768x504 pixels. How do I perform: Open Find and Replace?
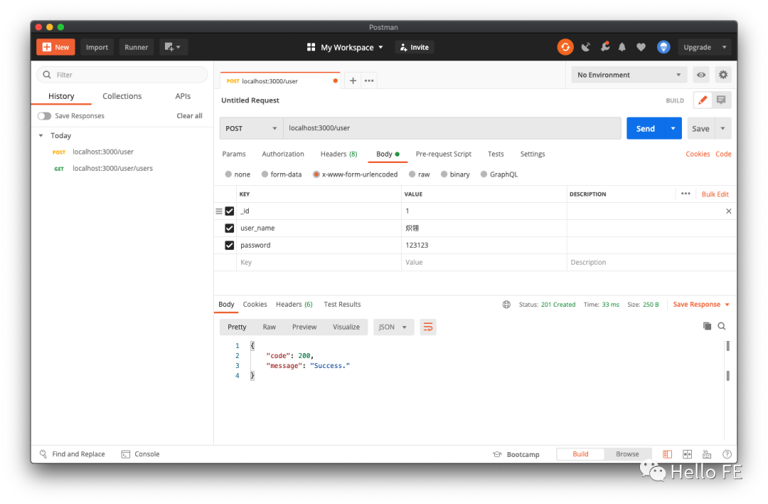coord(72,454)
